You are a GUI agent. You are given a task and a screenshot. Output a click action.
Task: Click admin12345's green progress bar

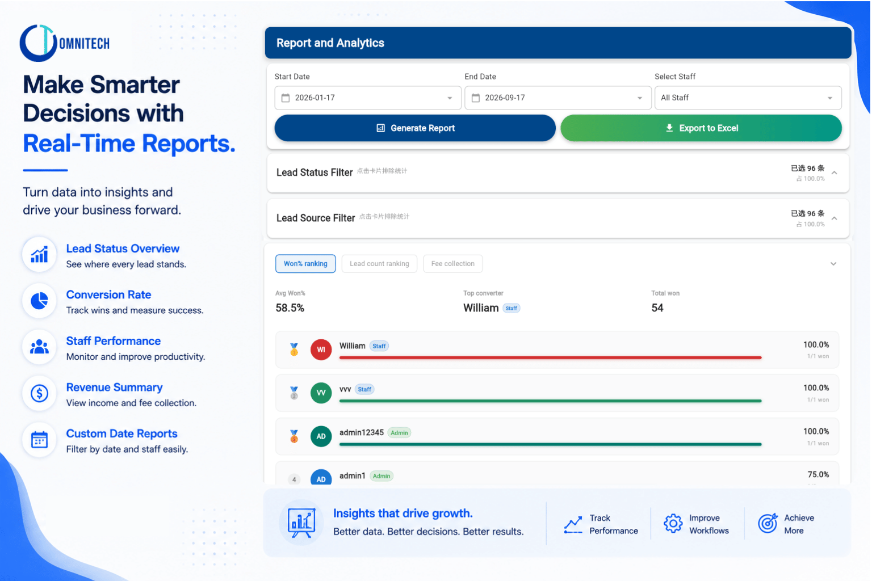click(x=550, y=445)
